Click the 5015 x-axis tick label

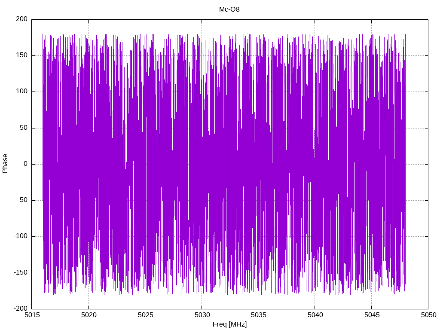coord(32,315)
